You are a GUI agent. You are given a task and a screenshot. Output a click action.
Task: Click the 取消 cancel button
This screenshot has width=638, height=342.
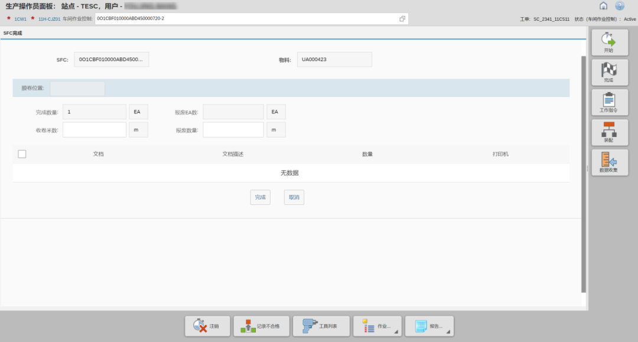(294, 197)
